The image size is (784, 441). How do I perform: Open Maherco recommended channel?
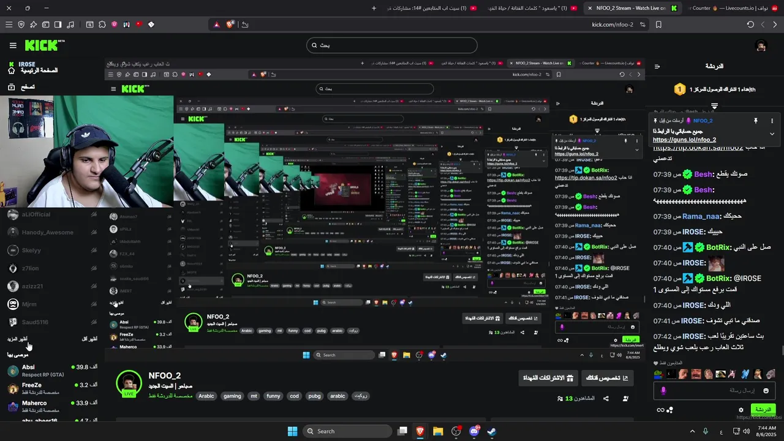52,406
